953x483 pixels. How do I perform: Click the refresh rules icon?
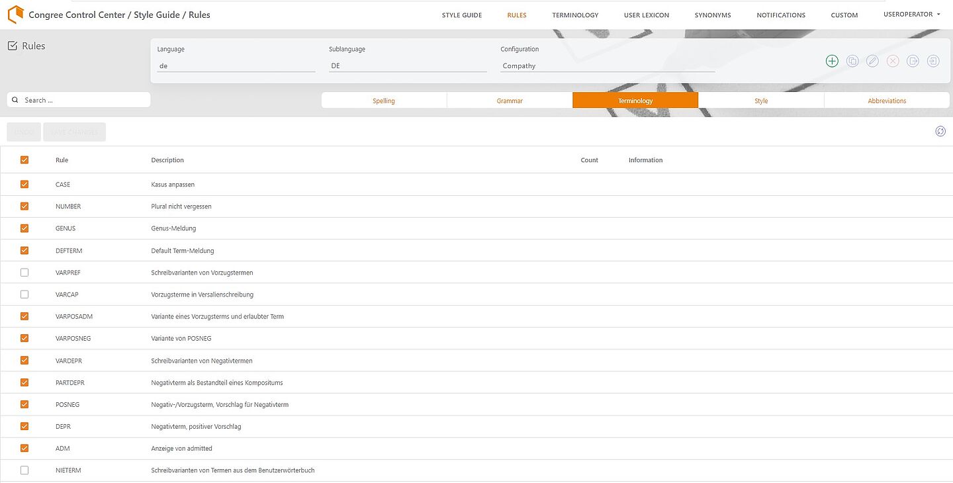940,131
